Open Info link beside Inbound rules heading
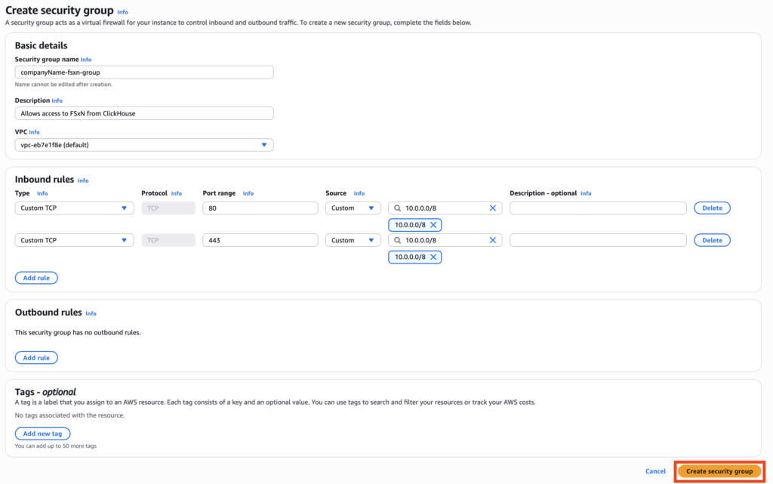This screenshot has height=484, width=773. tap(83, 181)
